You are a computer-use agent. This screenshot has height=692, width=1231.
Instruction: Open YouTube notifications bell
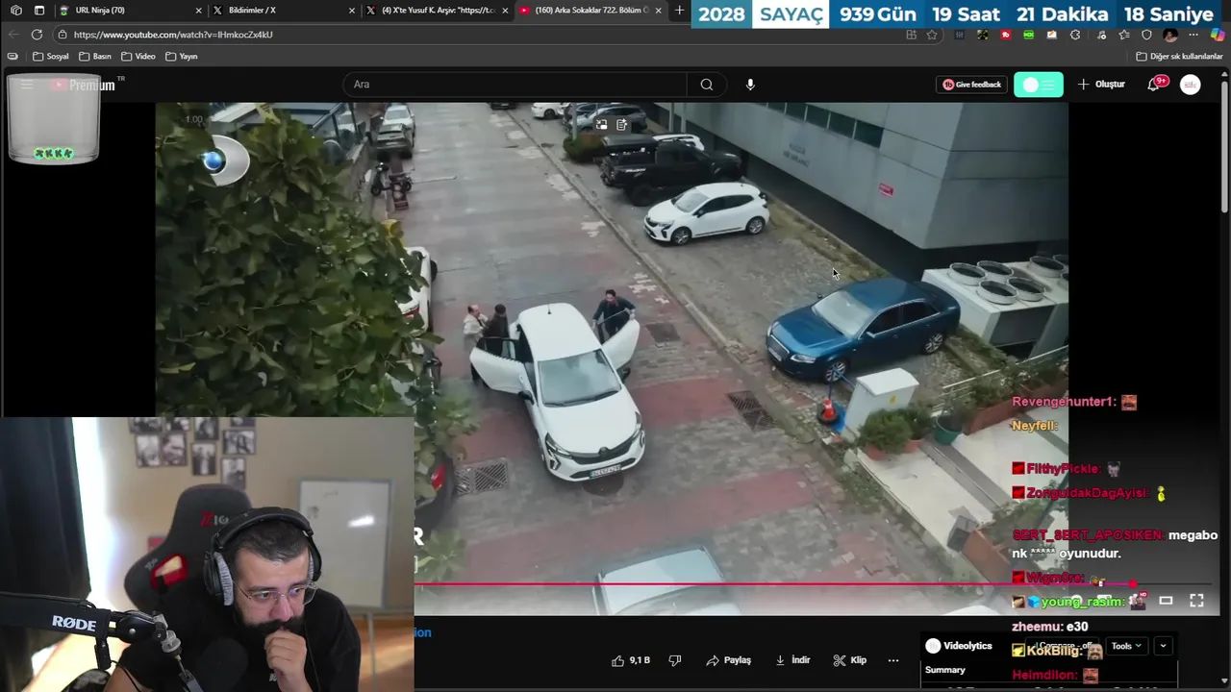1153,85
